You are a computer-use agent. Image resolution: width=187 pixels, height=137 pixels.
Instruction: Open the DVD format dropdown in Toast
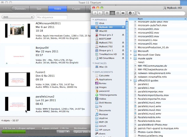click(18, 17)
